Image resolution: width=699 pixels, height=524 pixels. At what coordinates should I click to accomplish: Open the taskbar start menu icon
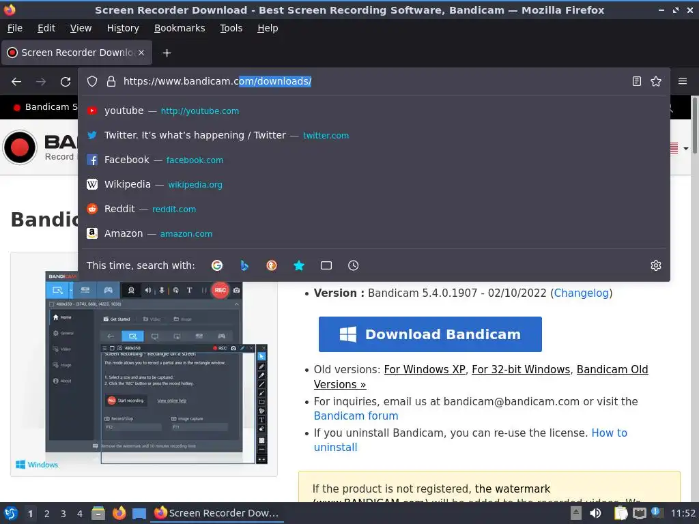pyautogui.click(x=11, y=513)
